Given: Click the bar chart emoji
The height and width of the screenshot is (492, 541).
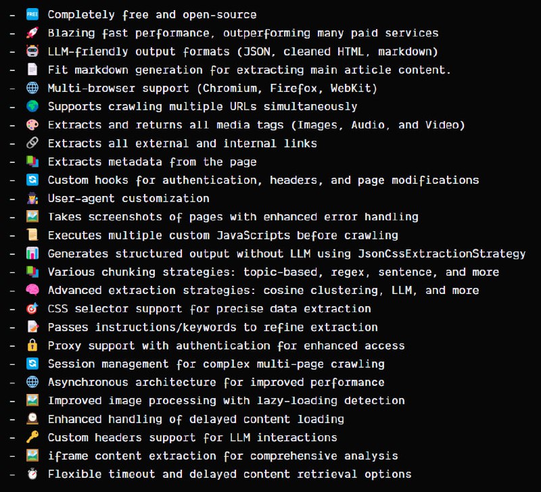Looking at the screenshot, I should 32,253.
